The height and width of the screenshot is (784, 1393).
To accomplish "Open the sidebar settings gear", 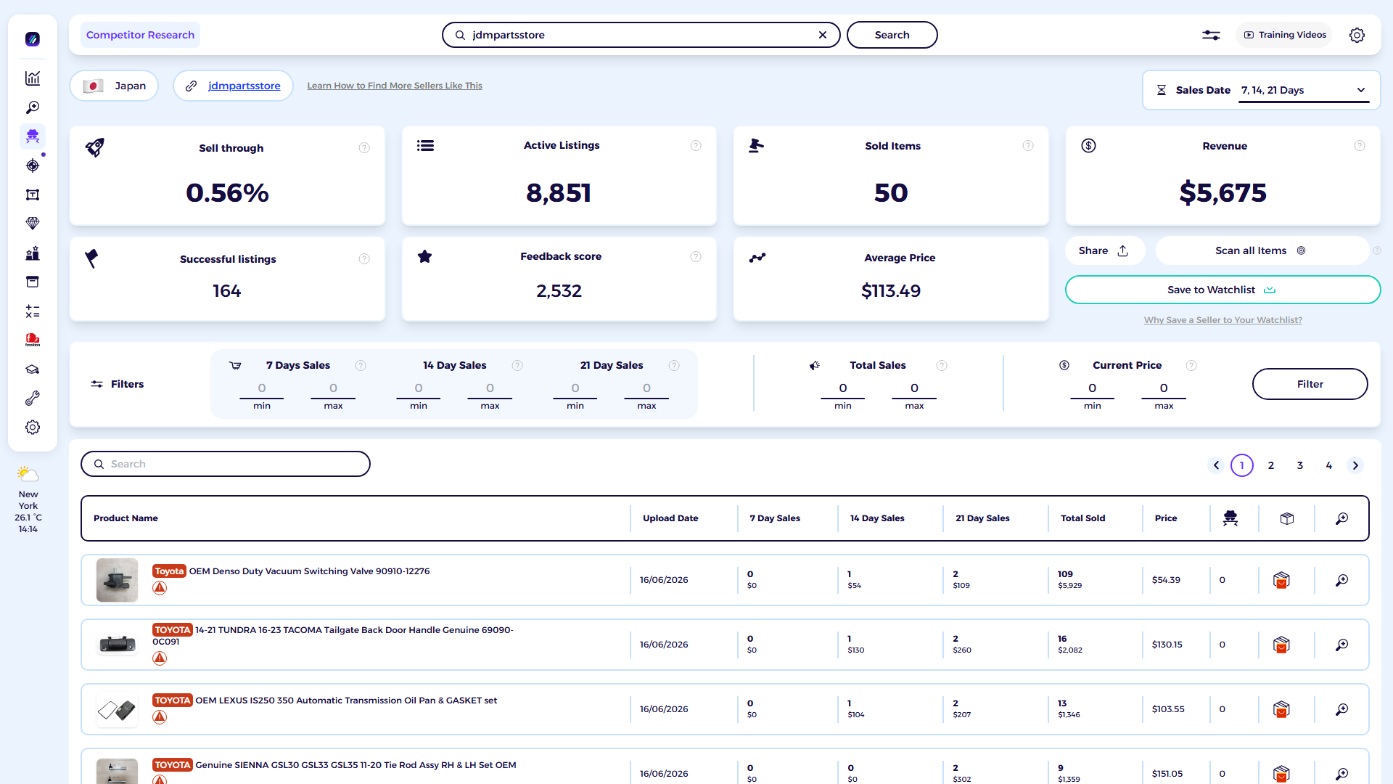I will tap(33, 428).
